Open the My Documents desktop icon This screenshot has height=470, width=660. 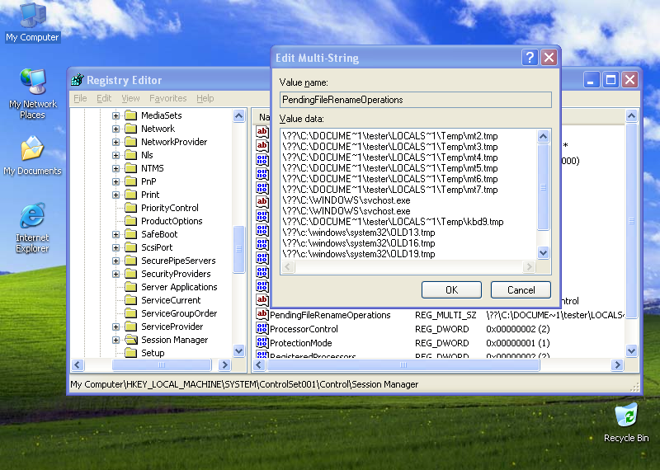coord(32,155)
